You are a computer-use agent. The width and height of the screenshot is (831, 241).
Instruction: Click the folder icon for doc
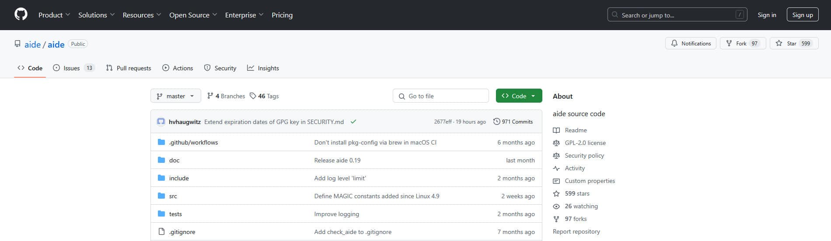point(161,160)
